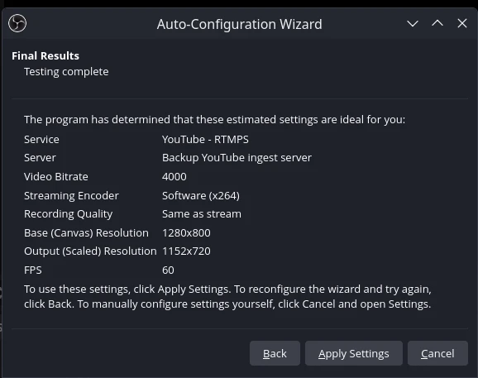
Task: Cancel the Auto-Configuration Wizard
Action: (x=437, y=353)
